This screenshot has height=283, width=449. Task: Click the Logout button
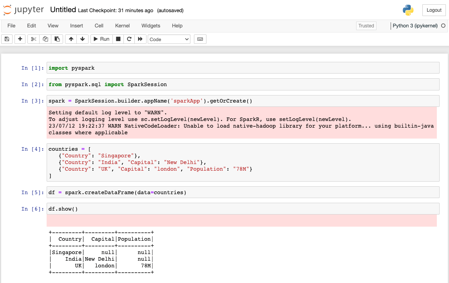[434, 10]
